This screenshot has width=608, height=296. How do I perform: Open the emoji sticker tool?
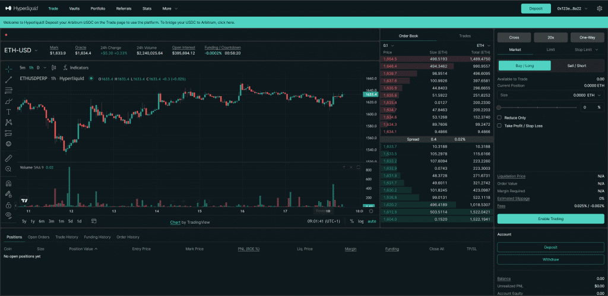[8, 144]
